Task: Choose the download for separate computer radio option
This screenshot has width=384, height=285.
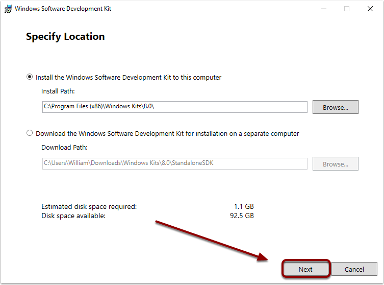Action: click(30, 133)
